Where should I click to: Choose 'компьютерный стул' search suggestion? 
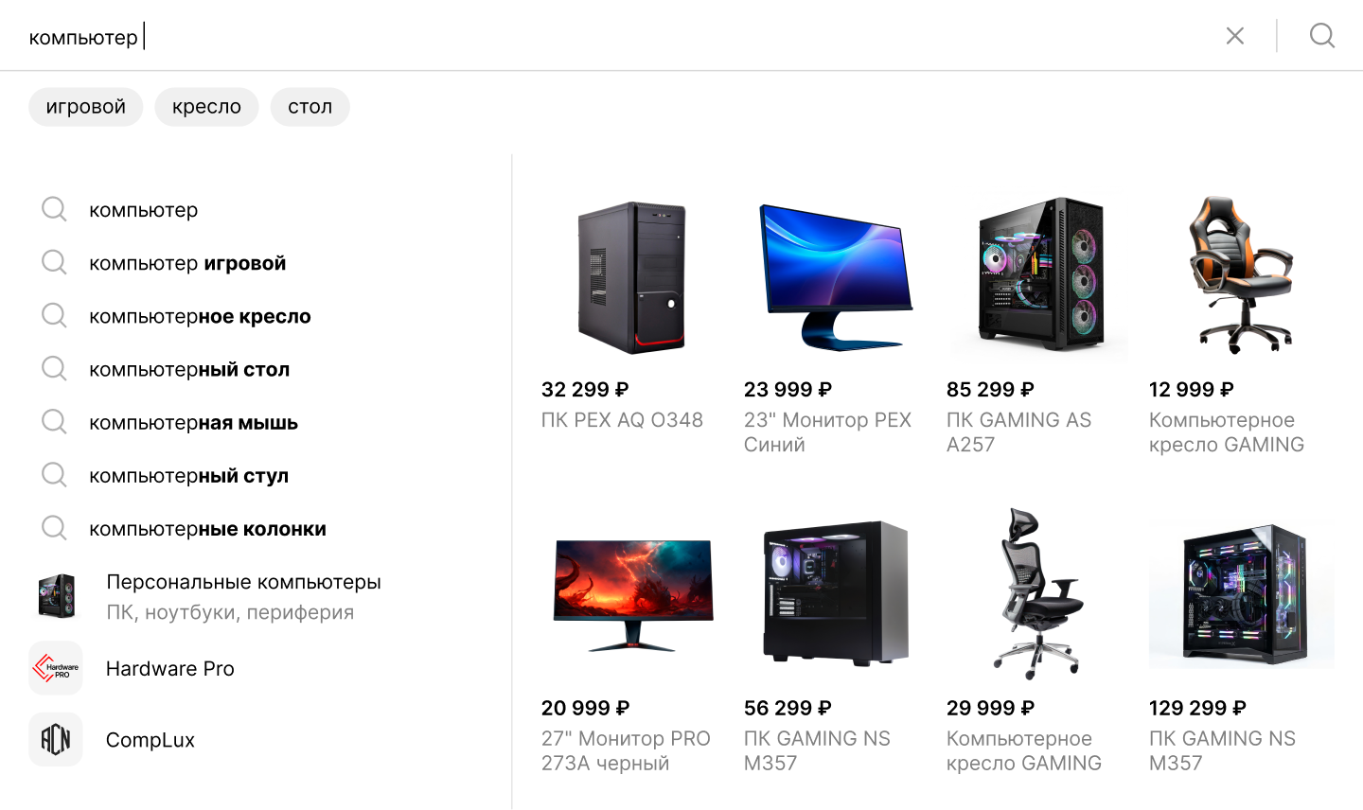(x=188, y=475)
